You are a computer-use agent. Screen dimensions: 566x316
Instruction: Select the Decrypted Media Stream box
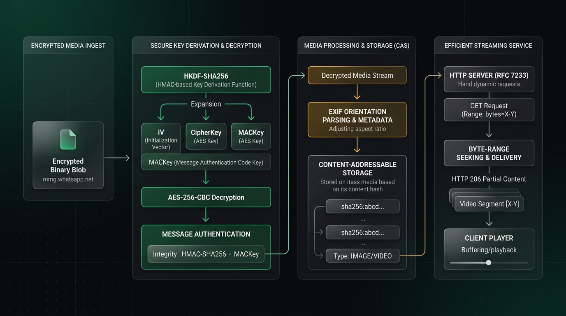pyautogui.click(x=357, y=75)
